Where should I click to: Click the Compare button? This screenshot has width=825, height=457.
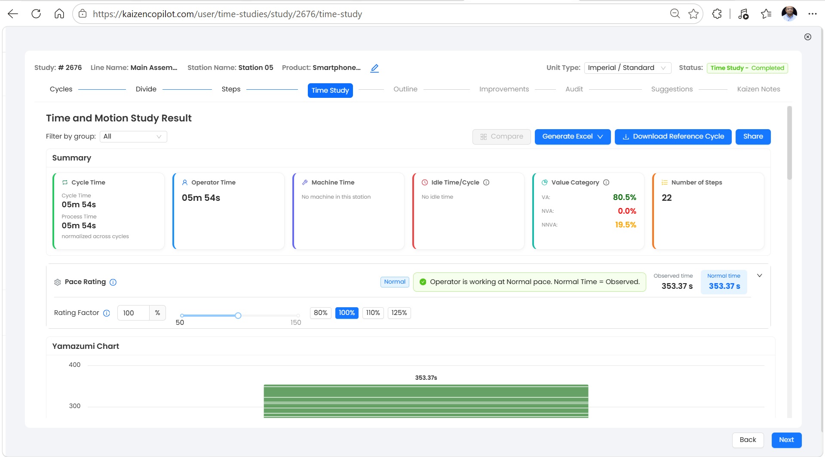click(501, 136)
